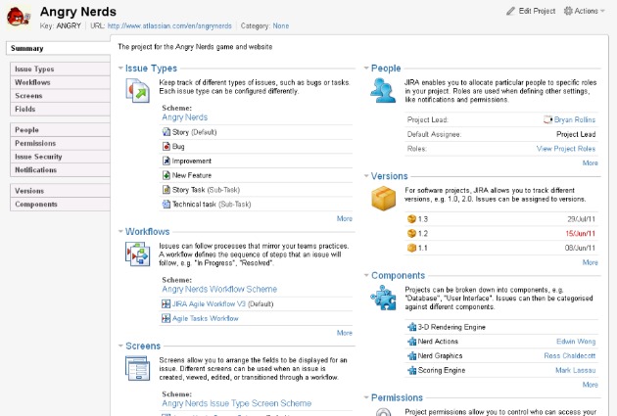The height and width of the screenshot is (416, 617).
Task: Click the 3-D Rendering Engine component icon
Action: tap(411, 327)
